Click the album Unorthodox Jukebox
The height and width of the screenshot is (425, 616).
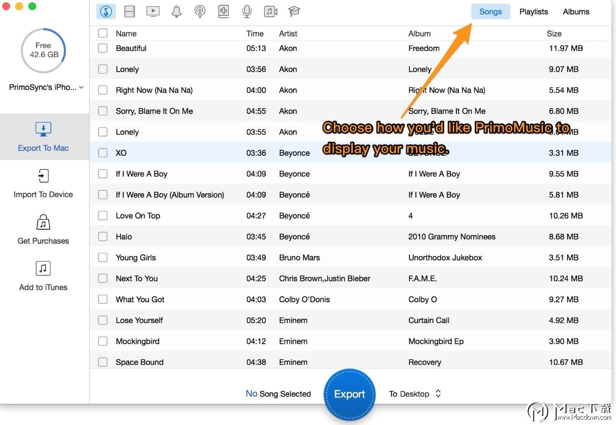445,257
